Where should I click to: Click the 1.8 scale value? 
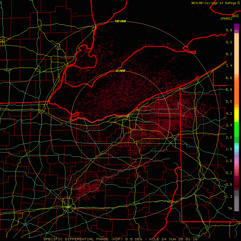[x=229, y=149]
